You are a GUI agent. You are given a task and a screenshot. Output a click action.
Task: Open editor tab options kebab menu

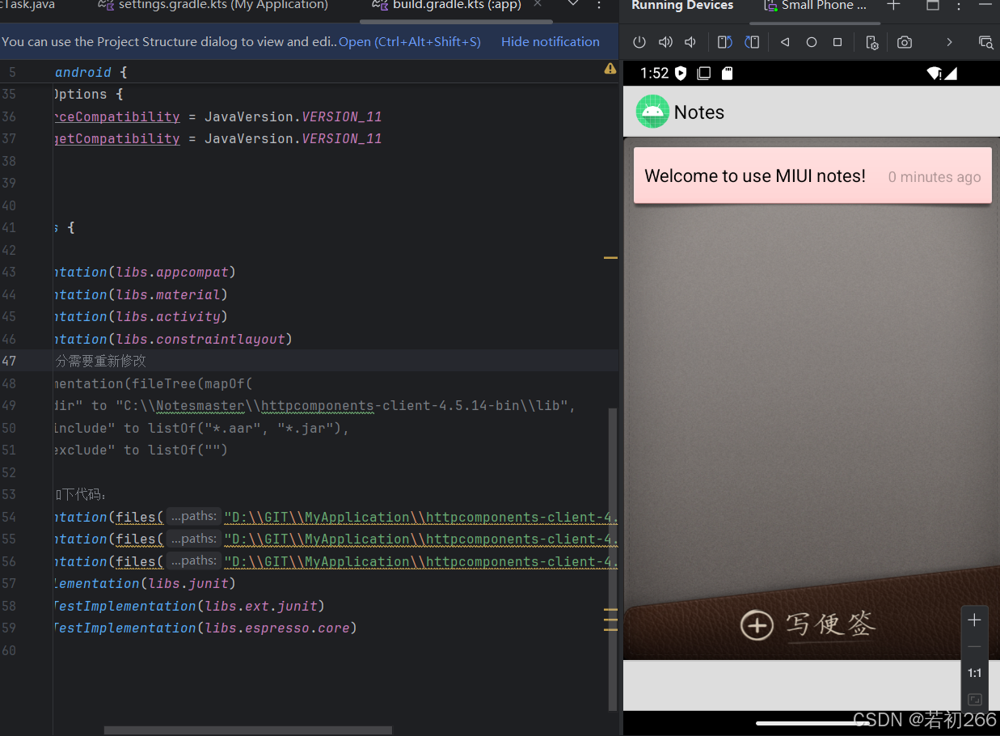pos(599,6)
